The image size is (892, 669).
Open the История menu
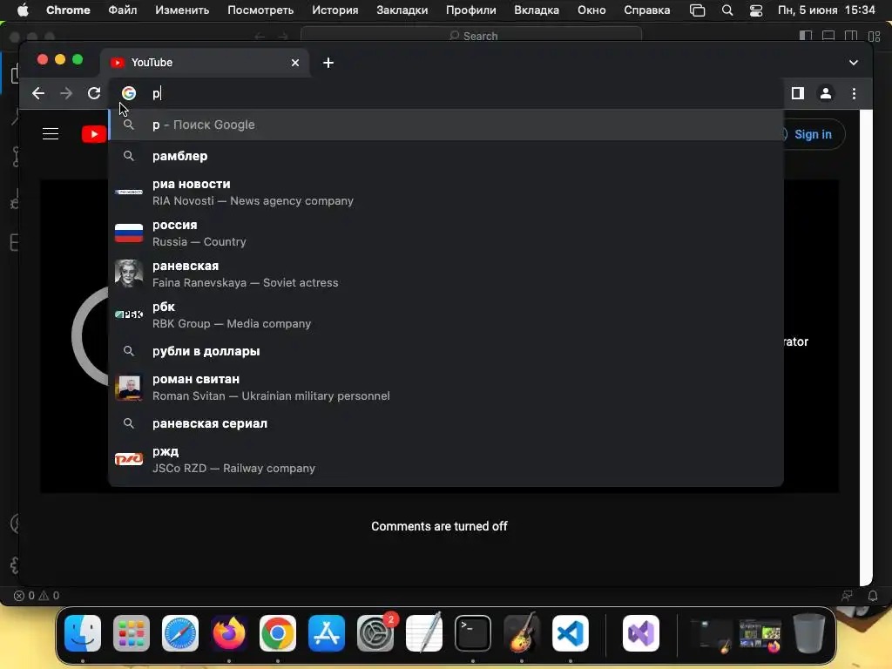tap(335, 10)
